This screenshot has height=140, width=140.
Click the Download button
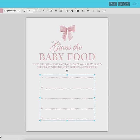point(123,4)
